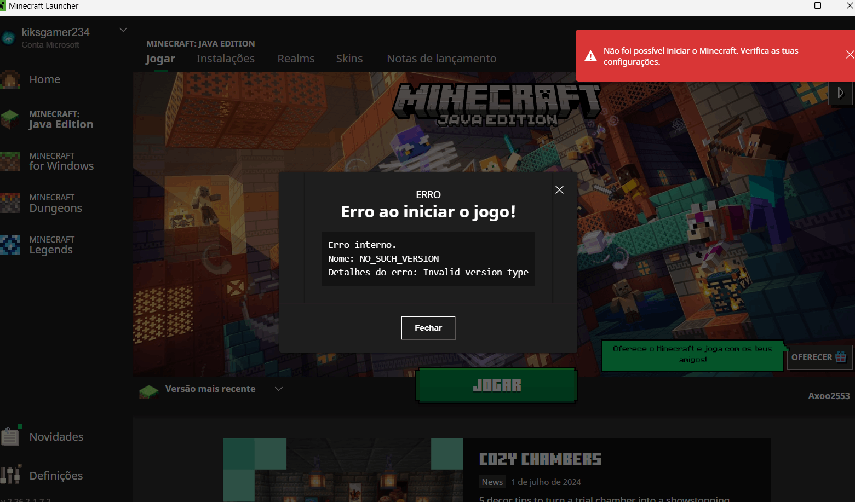The height and width of the screenshot is (502, 855).
Task: Open the Jogar tab
Action: click(160, 59)
